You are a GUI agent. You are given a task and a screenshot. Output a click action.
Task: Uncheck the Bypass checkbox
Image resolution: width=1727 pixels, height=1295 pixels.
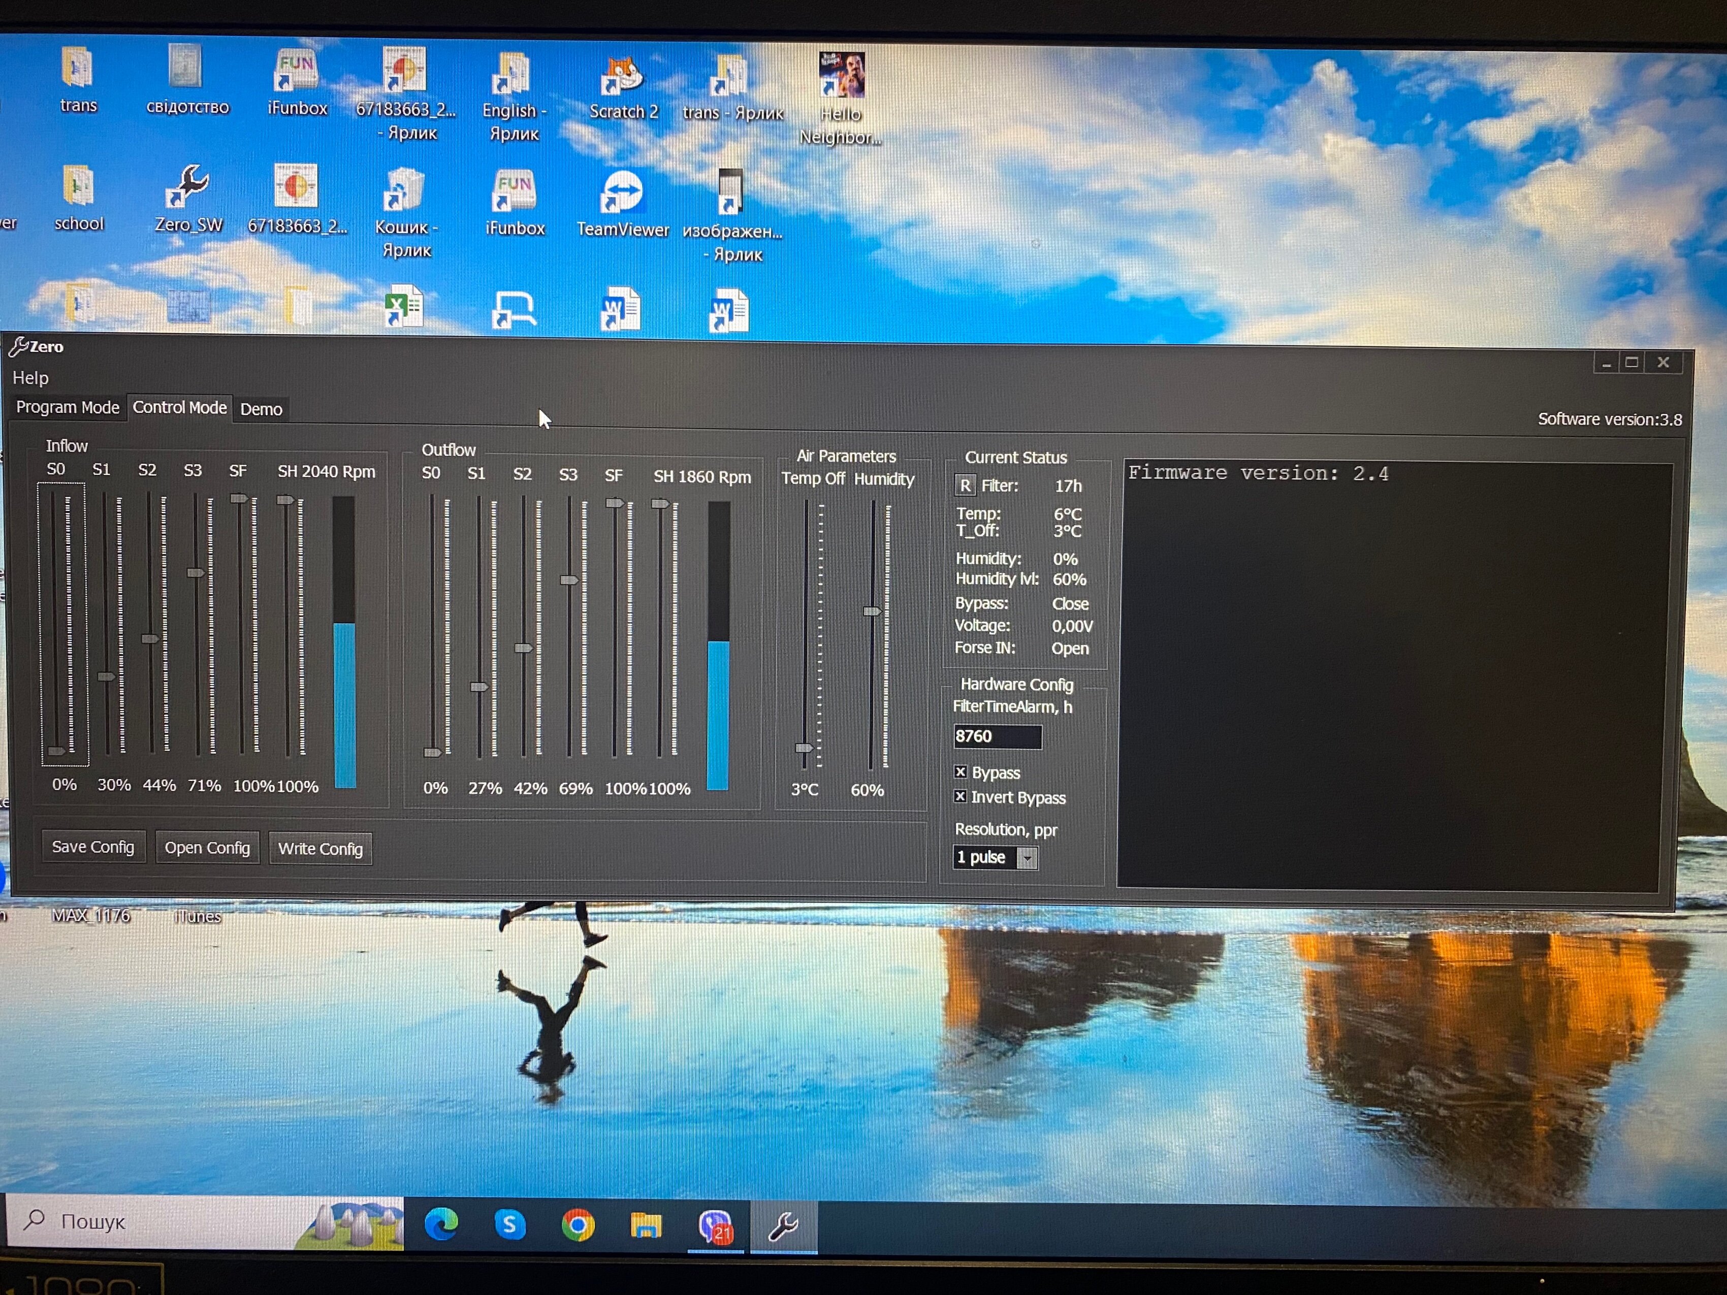tap(961, 772)
